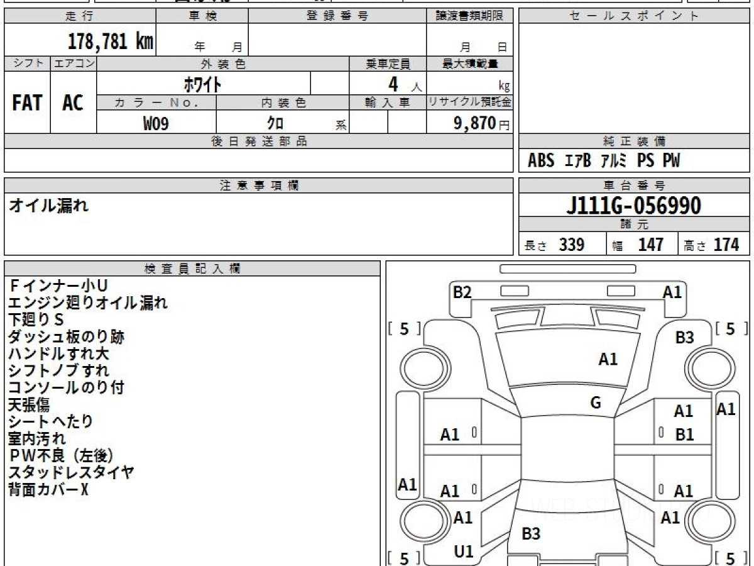Click the AC air conditioner value
This screenshot has height=566, width=754.
click(73, 103)
